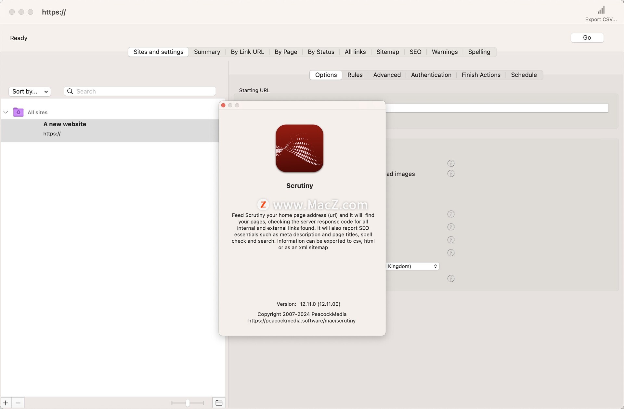Click the plus icon to add a site
624x409 pixels.
click(x=6, y=403)
